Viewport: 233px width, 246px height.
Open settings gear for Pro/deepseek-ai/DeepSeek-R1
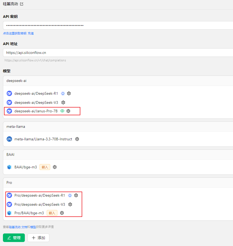tap(76, 195)
